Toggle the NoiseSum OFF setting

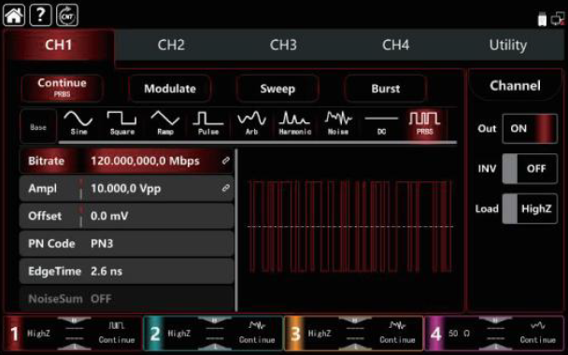tap(126, 299)
